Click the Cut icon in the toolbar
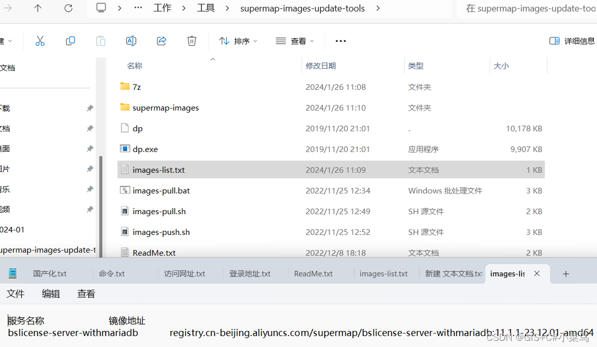This screenshot has height=347, width=597. [x=40, y=40]
